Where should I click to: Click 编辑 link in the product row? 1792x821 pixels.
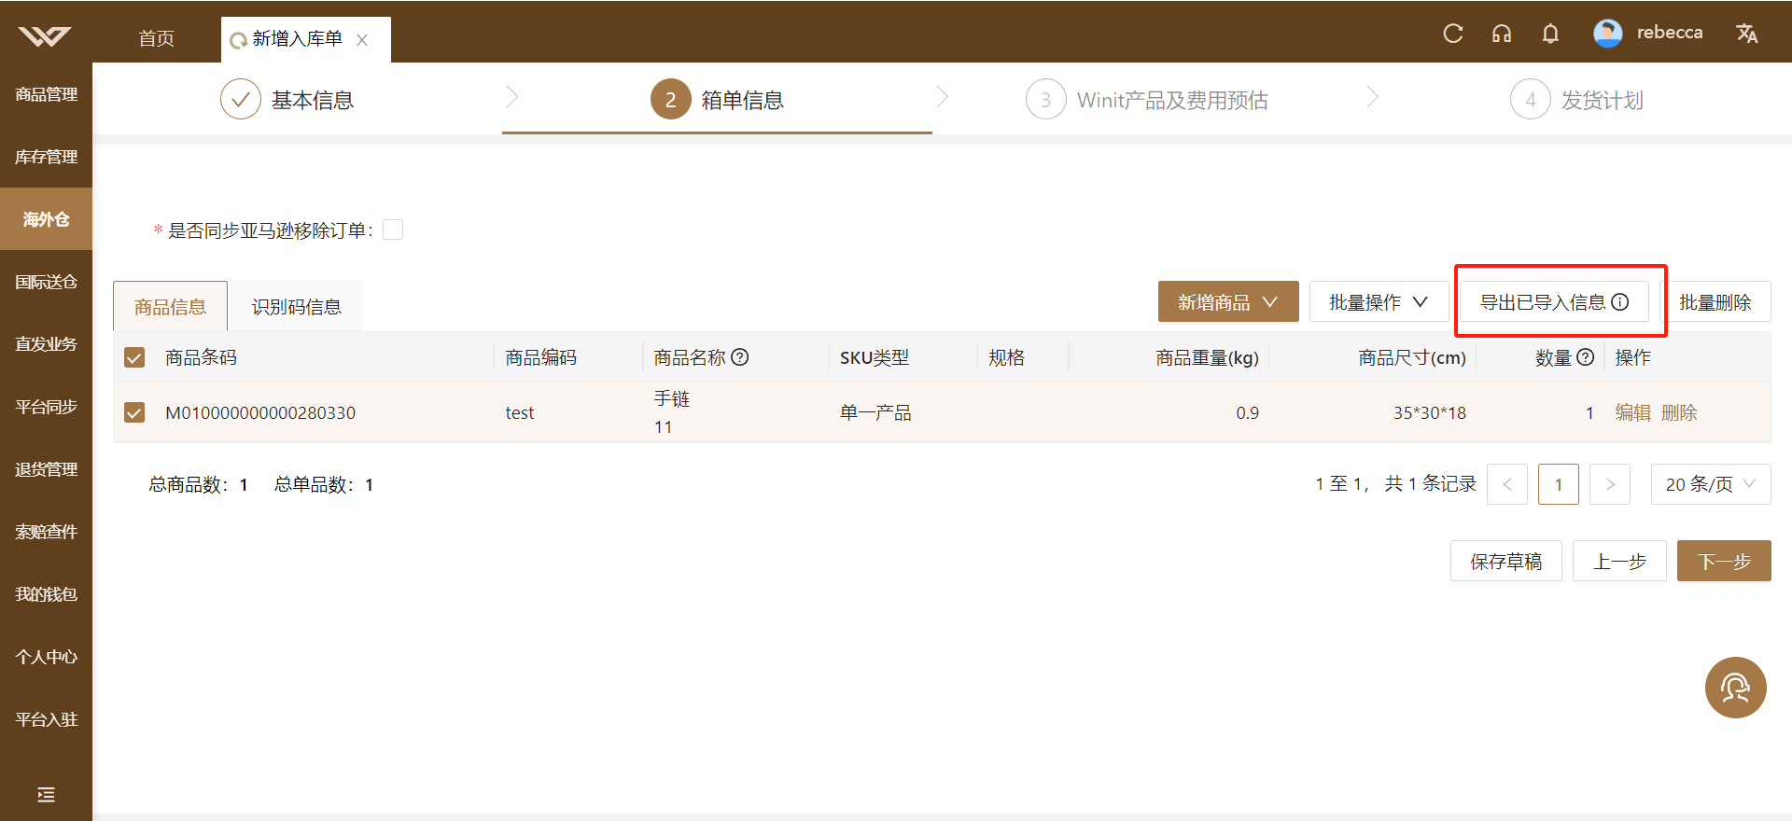pos(1632,412)
